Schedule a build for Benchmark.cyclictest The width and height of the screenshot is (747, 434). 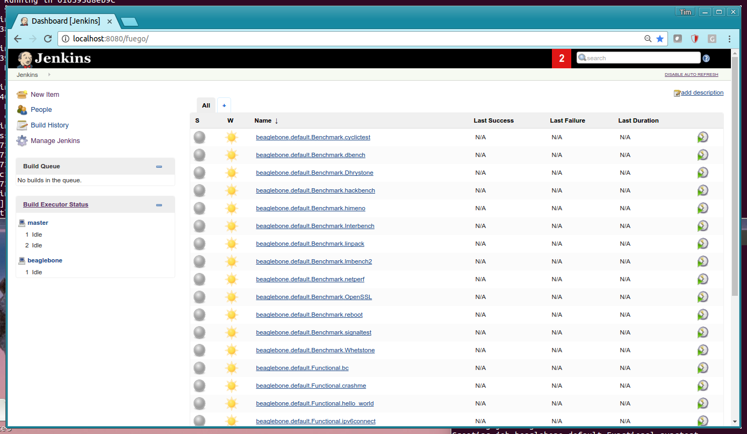click(702, 137)
